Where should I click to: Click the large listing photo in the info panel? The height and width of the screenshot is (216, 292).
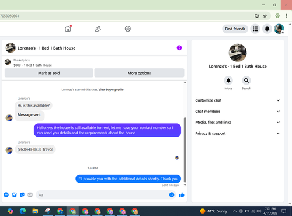click(x=238, y=53)
